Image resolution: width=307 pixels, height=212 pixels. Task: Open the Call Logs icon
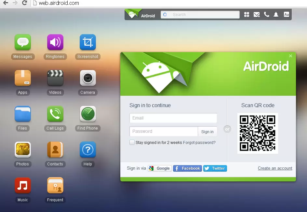point(55,114)
